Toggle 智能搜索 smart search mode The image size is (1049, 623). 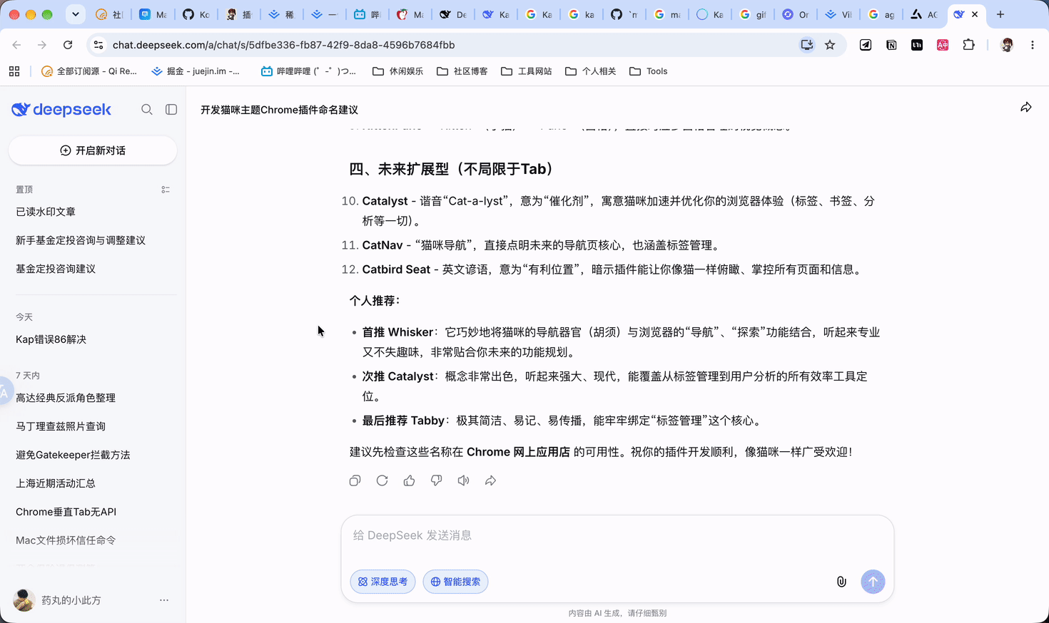tap(455, 582)
